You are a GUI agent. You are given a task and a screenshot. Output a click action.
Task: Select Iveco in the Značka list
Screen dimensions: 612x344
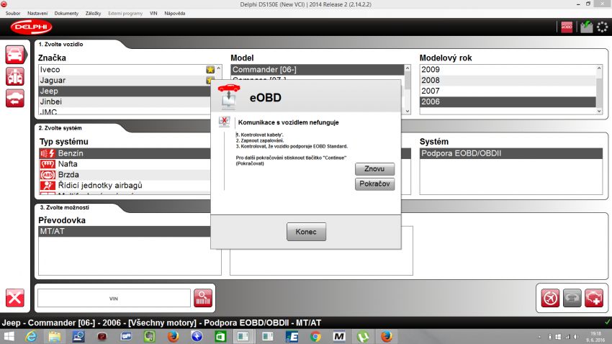[x=122, y=69]
